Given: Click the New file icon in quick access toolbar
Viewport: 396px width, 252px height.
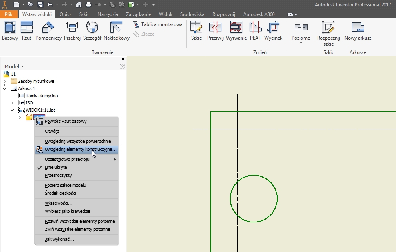Looking at the screenshot, I should point(16,4).
